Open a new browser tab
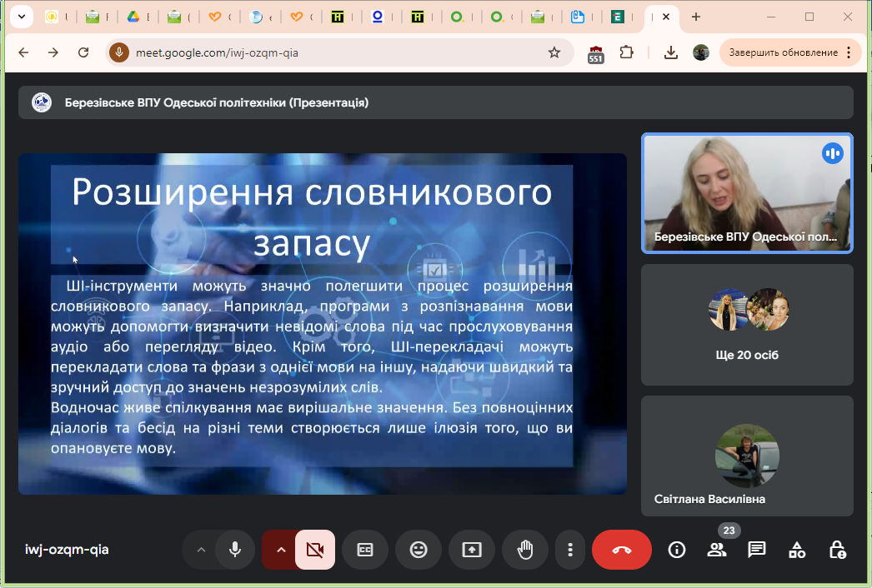Viewport: 872px width, 588px height. point(696,17)
